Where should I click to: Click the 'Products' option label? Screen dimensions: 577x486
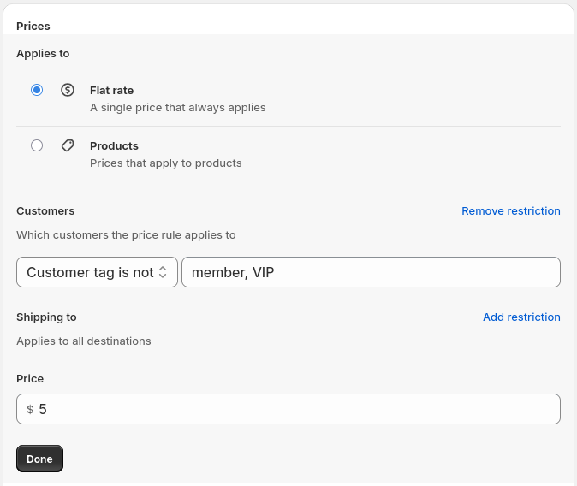click(114, 145)
